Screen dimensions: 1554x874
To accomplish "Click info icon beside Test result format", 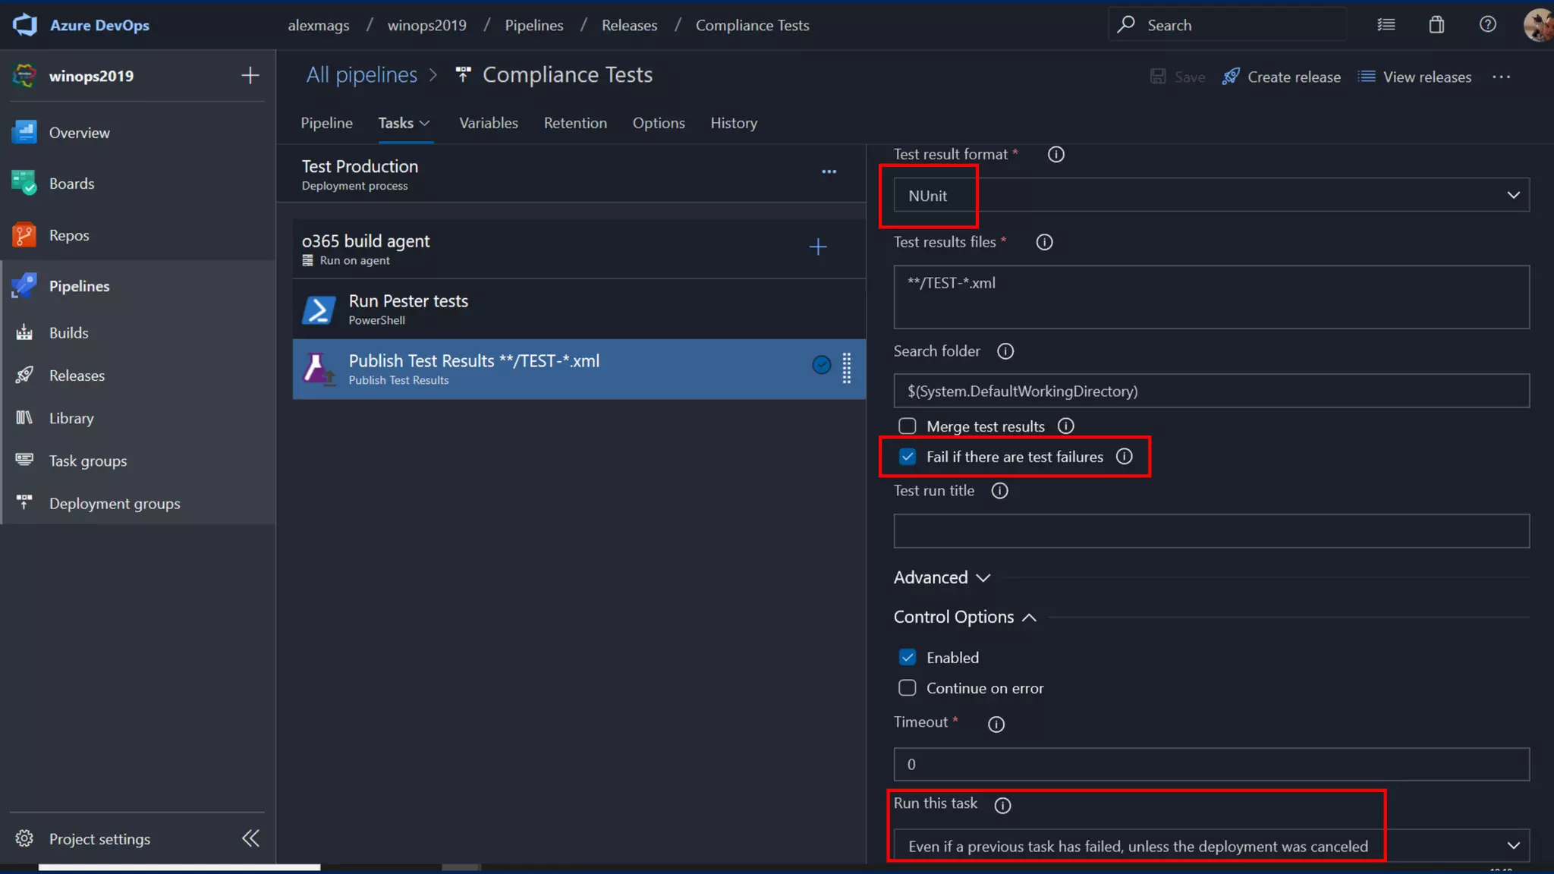I will pos(1055,155).
